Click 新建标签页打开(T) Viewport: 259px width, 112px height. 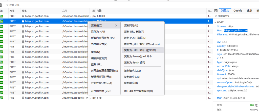[104, 77]
